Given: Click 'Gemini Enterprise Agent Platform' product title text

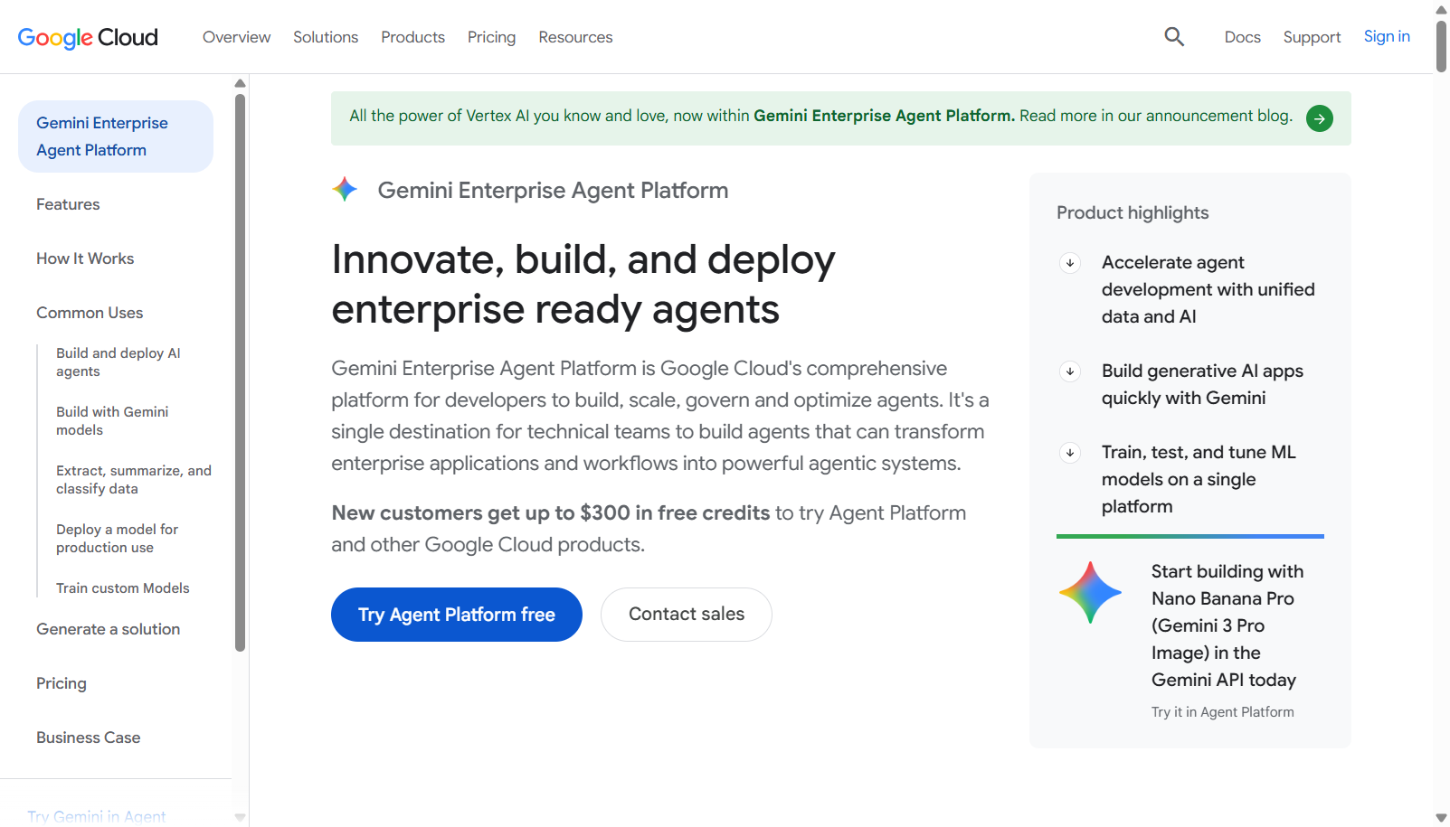Looking at the screenshot, I should tap(553, 190).
